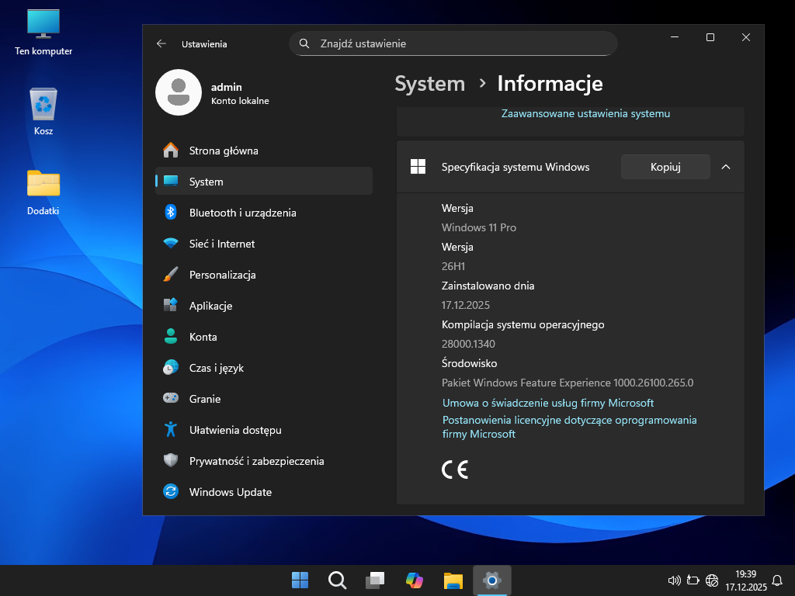
Task: Select the Personalizacja brush icon
Action: coord(171,275)
